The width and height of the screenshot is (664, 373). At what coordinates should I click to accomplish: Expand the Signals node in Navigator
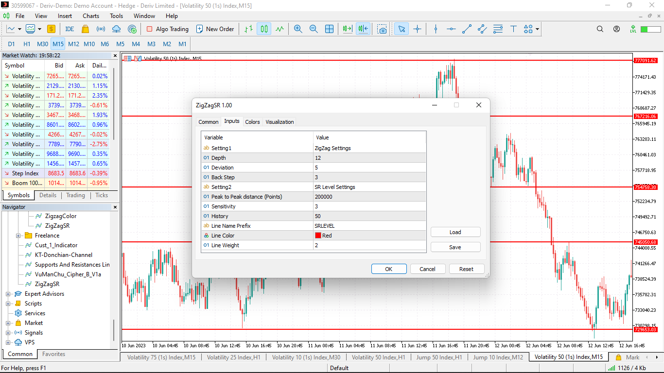point(8,333)
